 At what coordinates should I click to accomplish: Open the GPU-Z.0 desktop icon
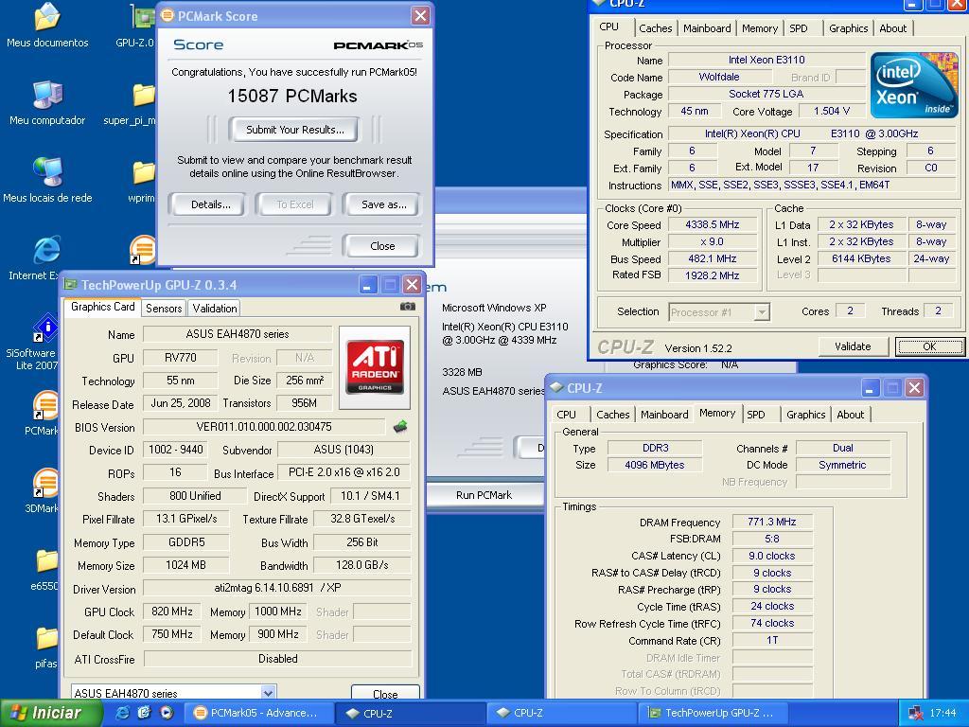(144, 17)
